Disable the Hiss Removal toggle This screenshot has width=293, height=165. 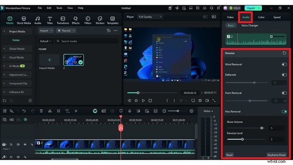[284, 111]
